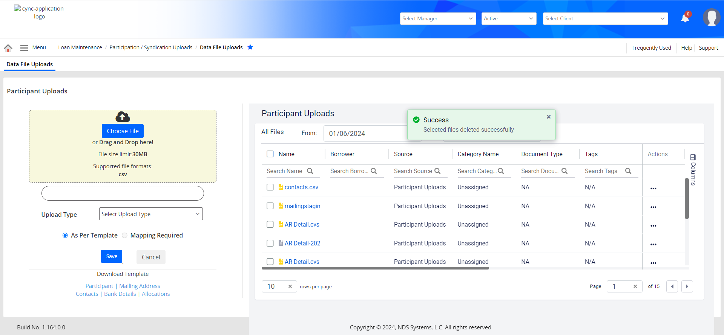Toggle the select-all checkbox in Name header
The width and height of the screenshot is (724, 335).
[270, 154]
